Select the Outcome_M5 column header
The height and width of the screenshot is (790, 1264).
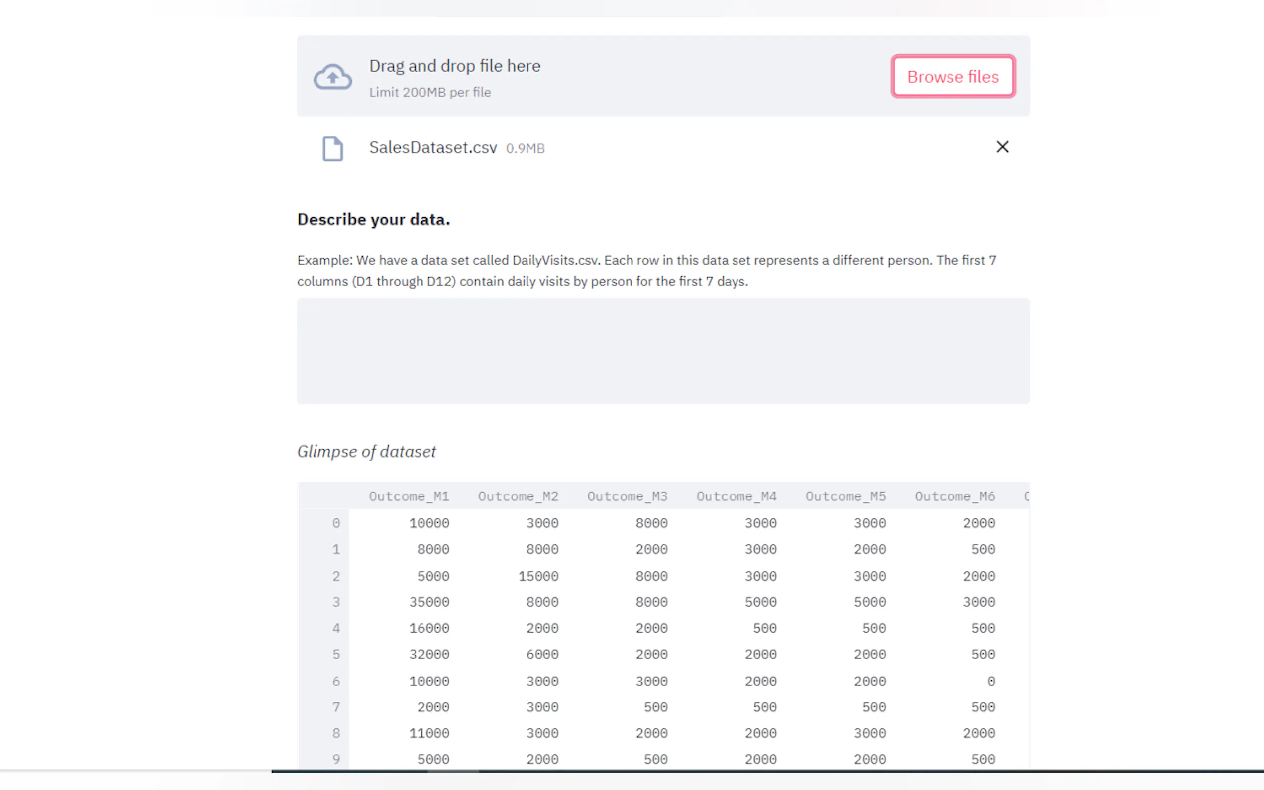[845, 496]
